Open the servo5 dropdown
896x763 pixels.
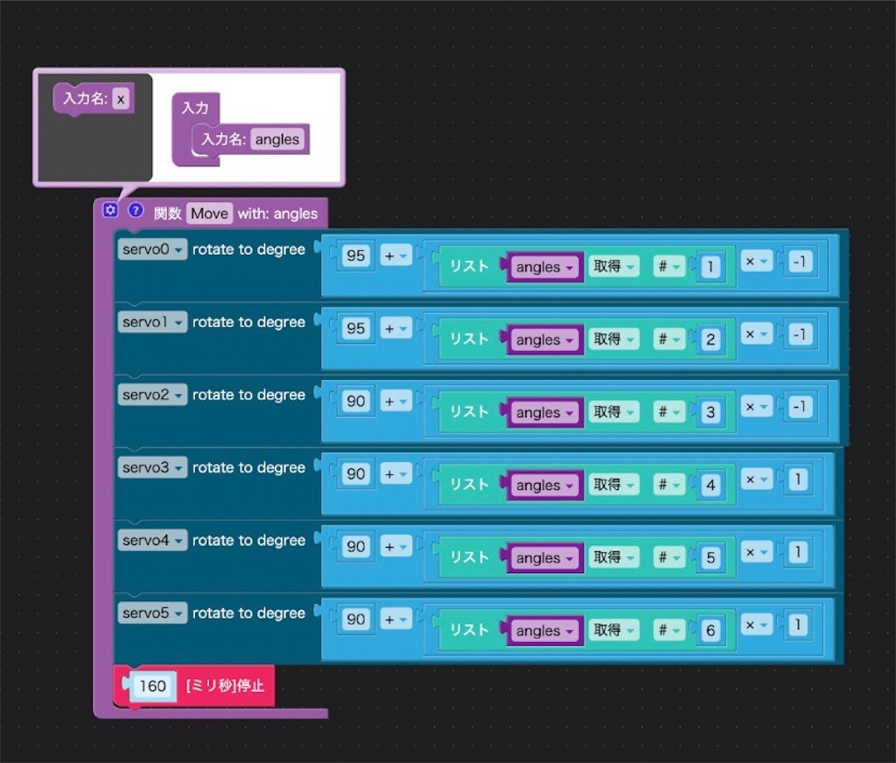[x=152, y=612]
